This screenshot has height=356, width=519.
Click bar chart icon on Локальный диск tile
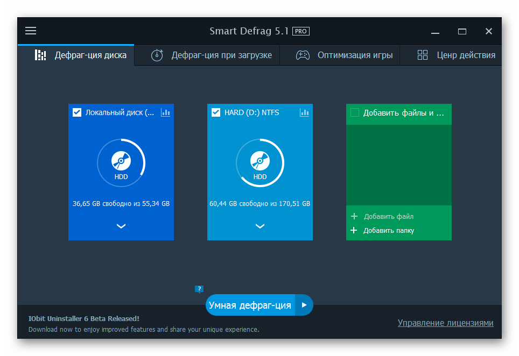pos(165,112)
